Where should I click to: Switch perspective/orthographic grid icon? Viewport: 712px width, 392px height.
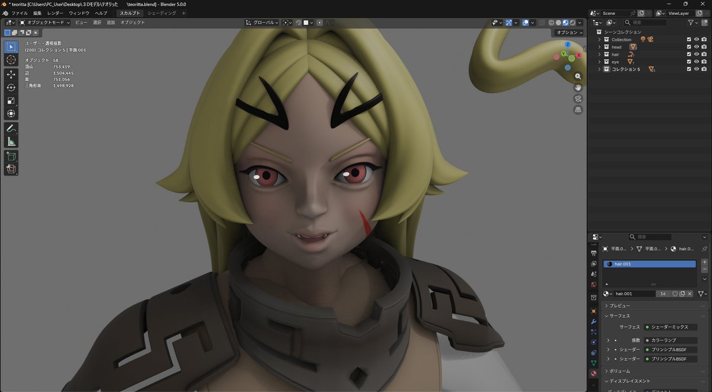tap(578, 110)
